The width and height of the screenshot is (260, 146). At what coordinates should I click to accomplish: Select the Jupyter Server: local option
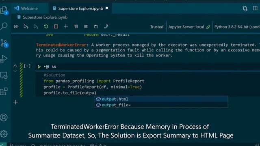coord(189,27)
